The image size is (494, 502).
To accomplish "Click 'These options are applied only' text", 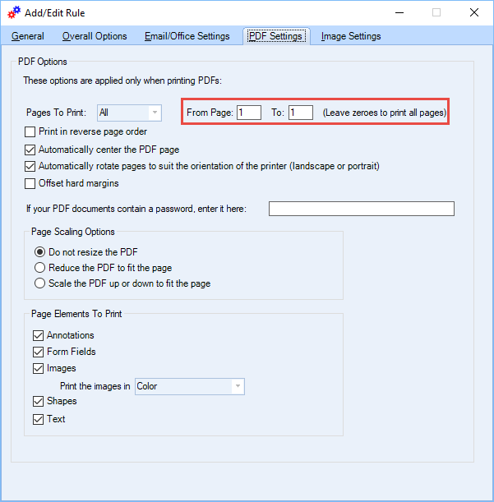I will pos(122,81).
